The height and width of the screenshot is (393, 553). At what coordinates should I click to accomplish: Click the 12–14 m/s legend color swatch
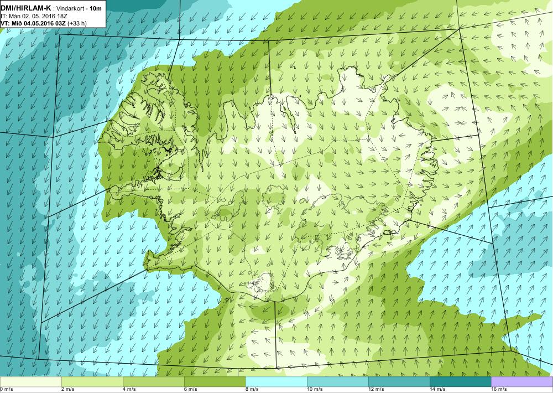coord(399,382)
